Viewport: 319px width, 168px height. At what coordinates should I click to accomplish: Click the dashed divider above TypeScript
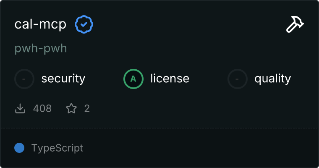point(159,128)
